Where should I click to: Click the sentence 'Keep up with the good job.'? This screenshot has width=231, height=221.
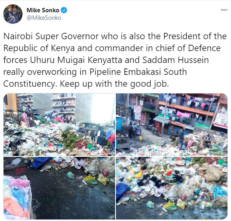point(114,84)
